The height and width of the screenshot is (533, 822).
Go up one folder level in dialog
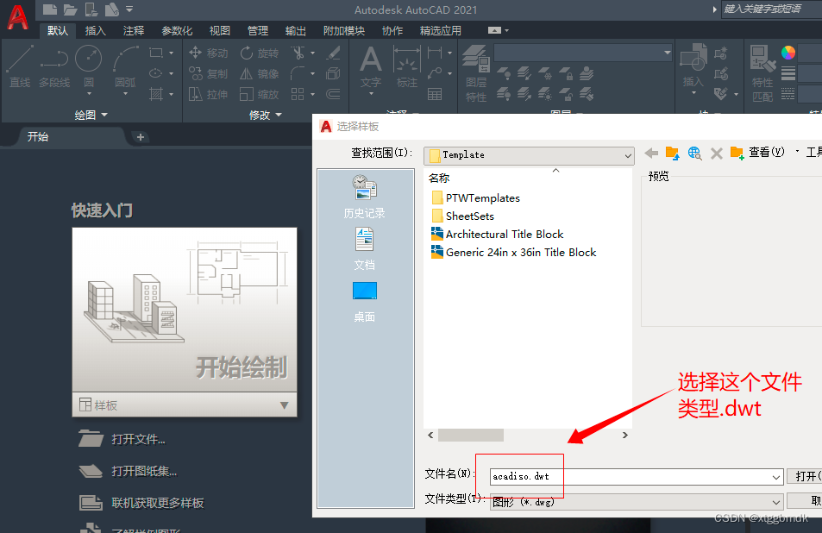point(672,153)
